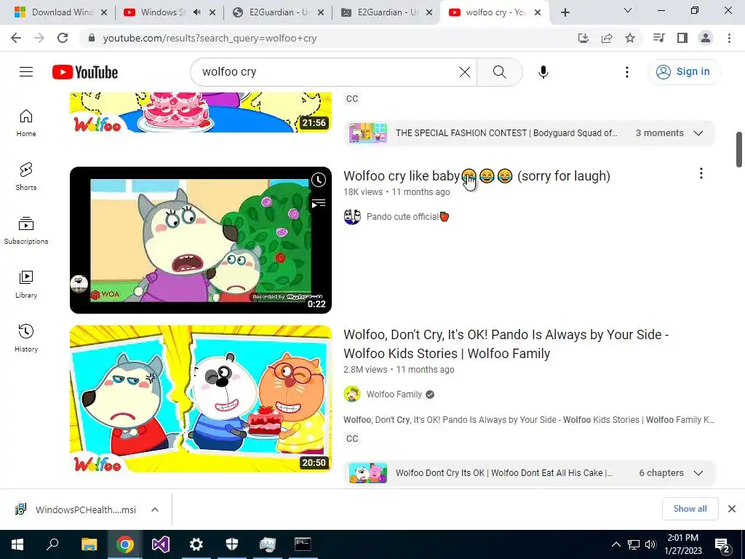Open Wolfoo cry like baby video title
The width and height of the screenshot is (745, 559).
coord(477,176)
